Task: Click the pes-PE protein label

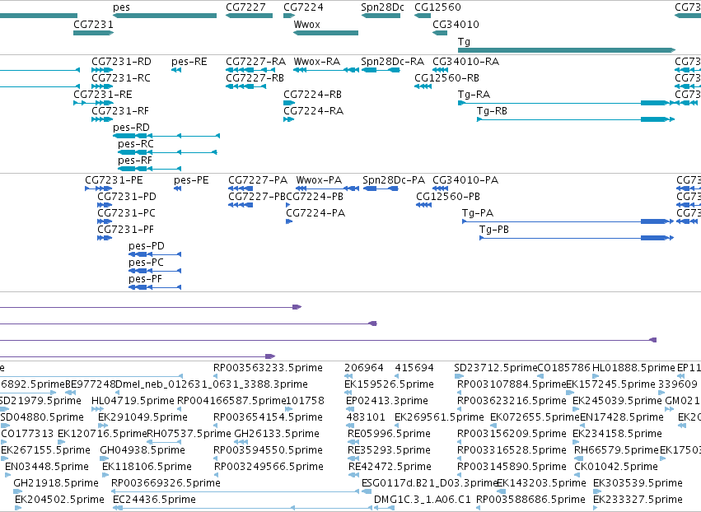Action: (191, 180)
